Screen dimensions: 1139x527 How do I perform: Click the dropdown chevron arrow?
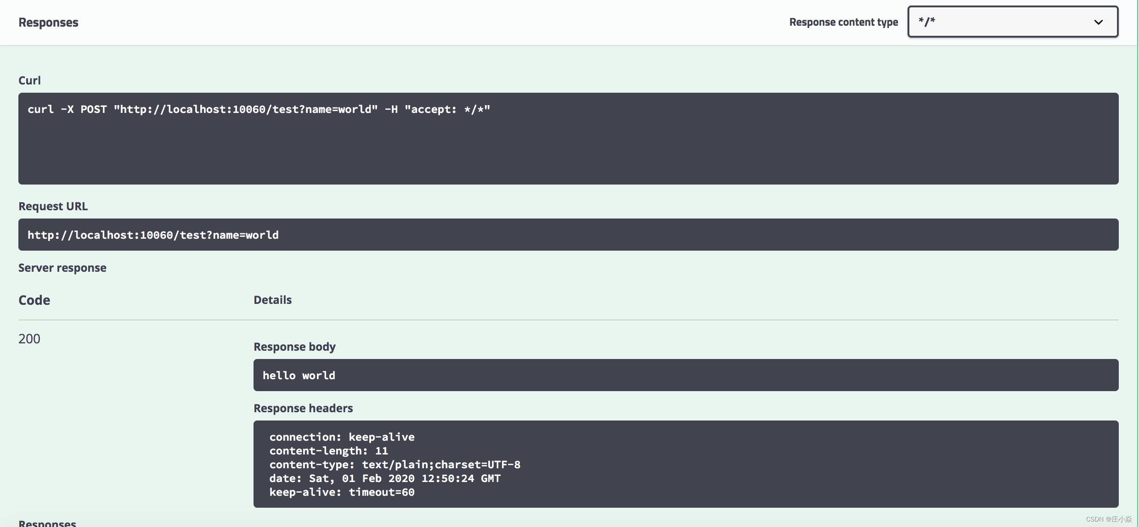pos(1099,22)
